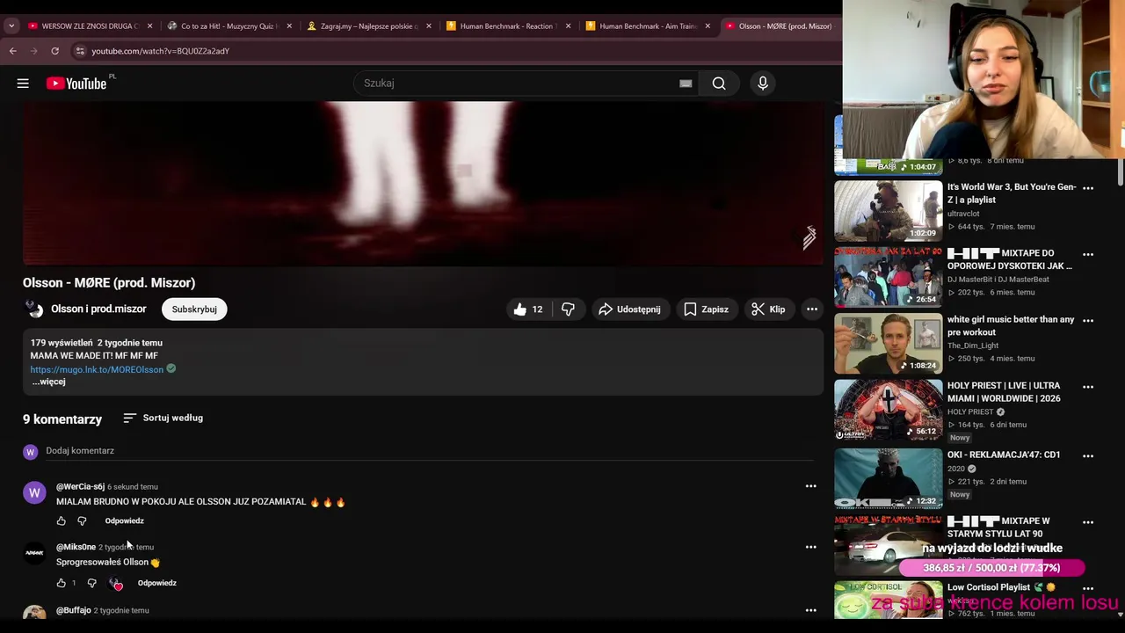Like the @Miks0ne comment
The image size is (1125, 633).
coord(62,583)
